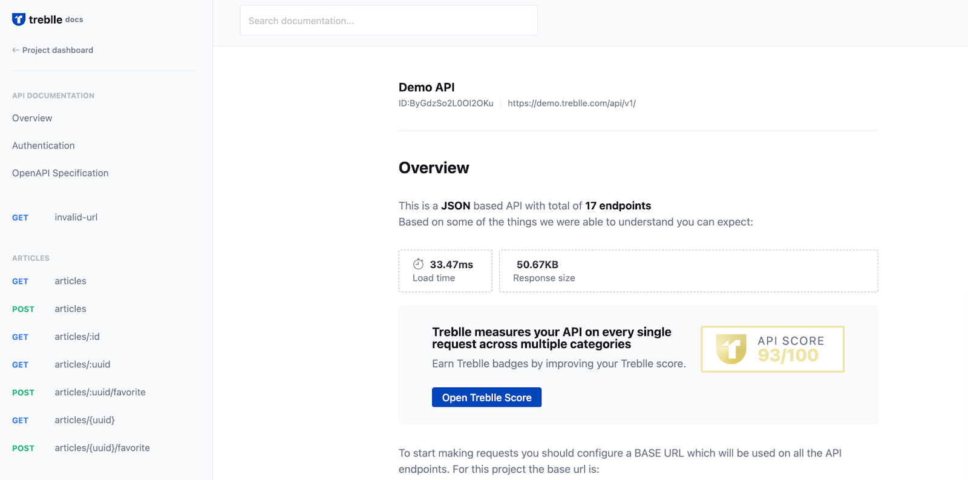The height and width of the screenshot is (480, 968).
Task: Click the project ID ByGdzSo2L0OI2OKu text
Action: coord(451,104)
